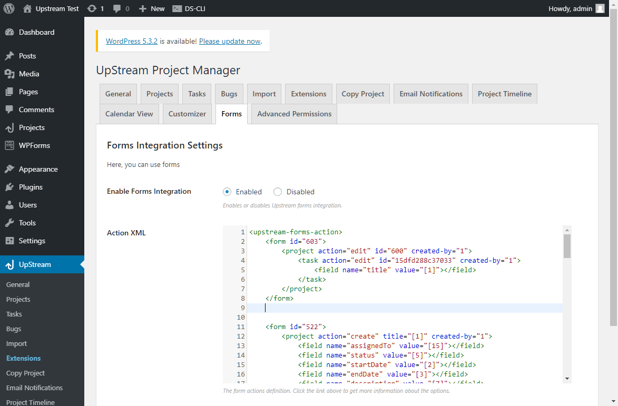Image resolution: width=618 pixels, height=406 pixels.
Task: Select the Disabled radio for Forms Integration
Action: 278,192
